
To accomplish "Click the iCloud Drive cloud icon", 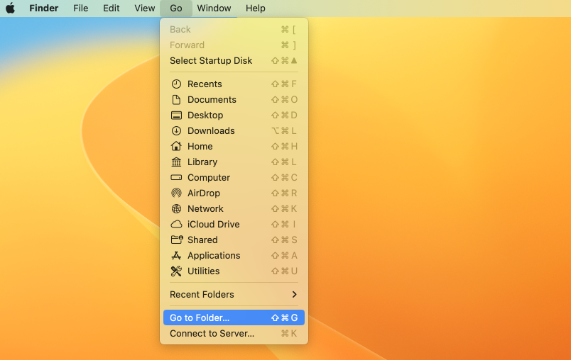I will 176,224.
